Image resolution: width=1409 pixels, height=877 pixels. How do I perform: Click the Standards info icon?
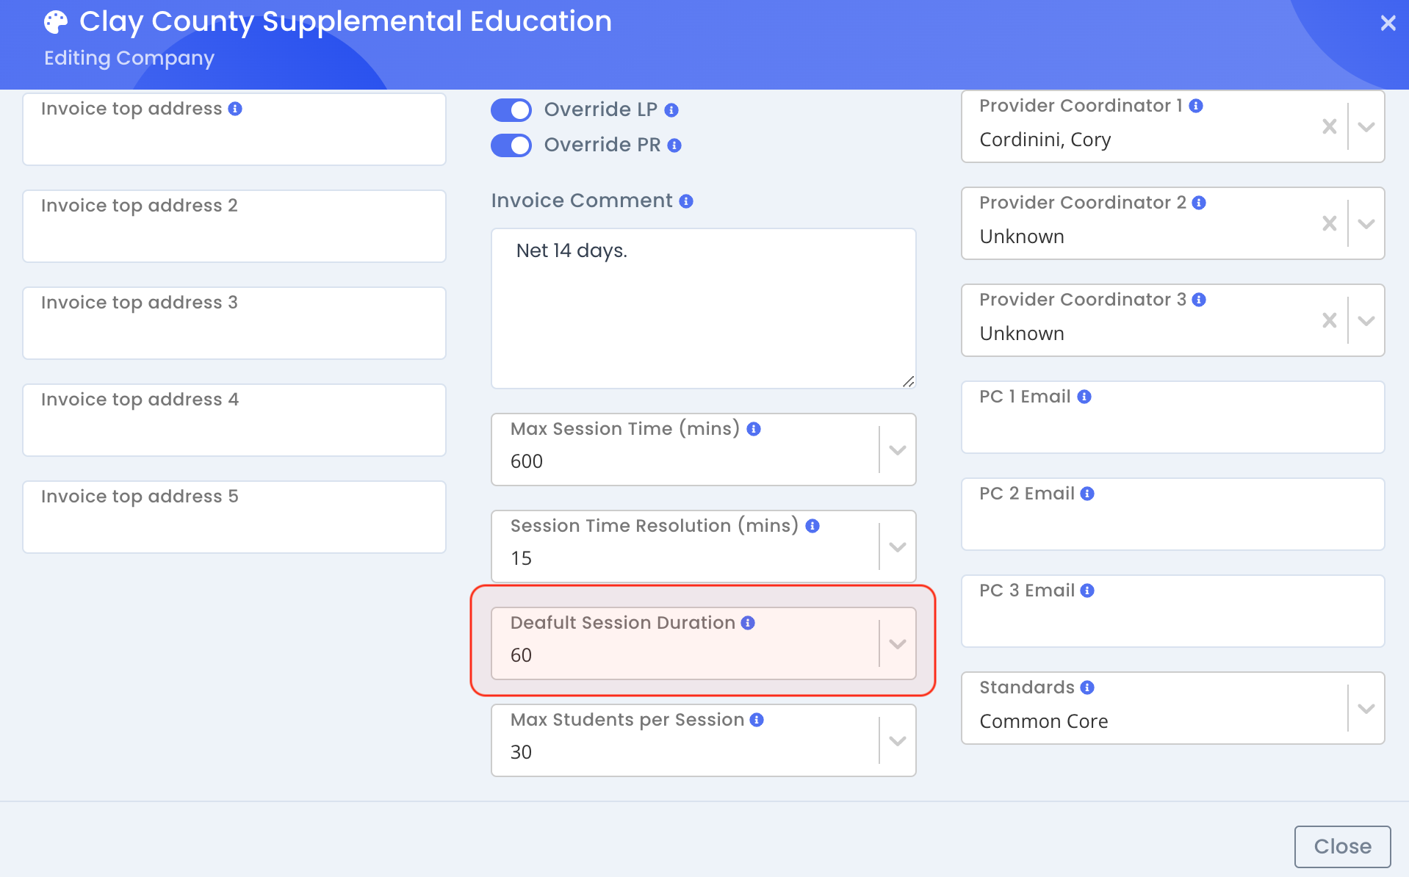(x=1087, y=687)
